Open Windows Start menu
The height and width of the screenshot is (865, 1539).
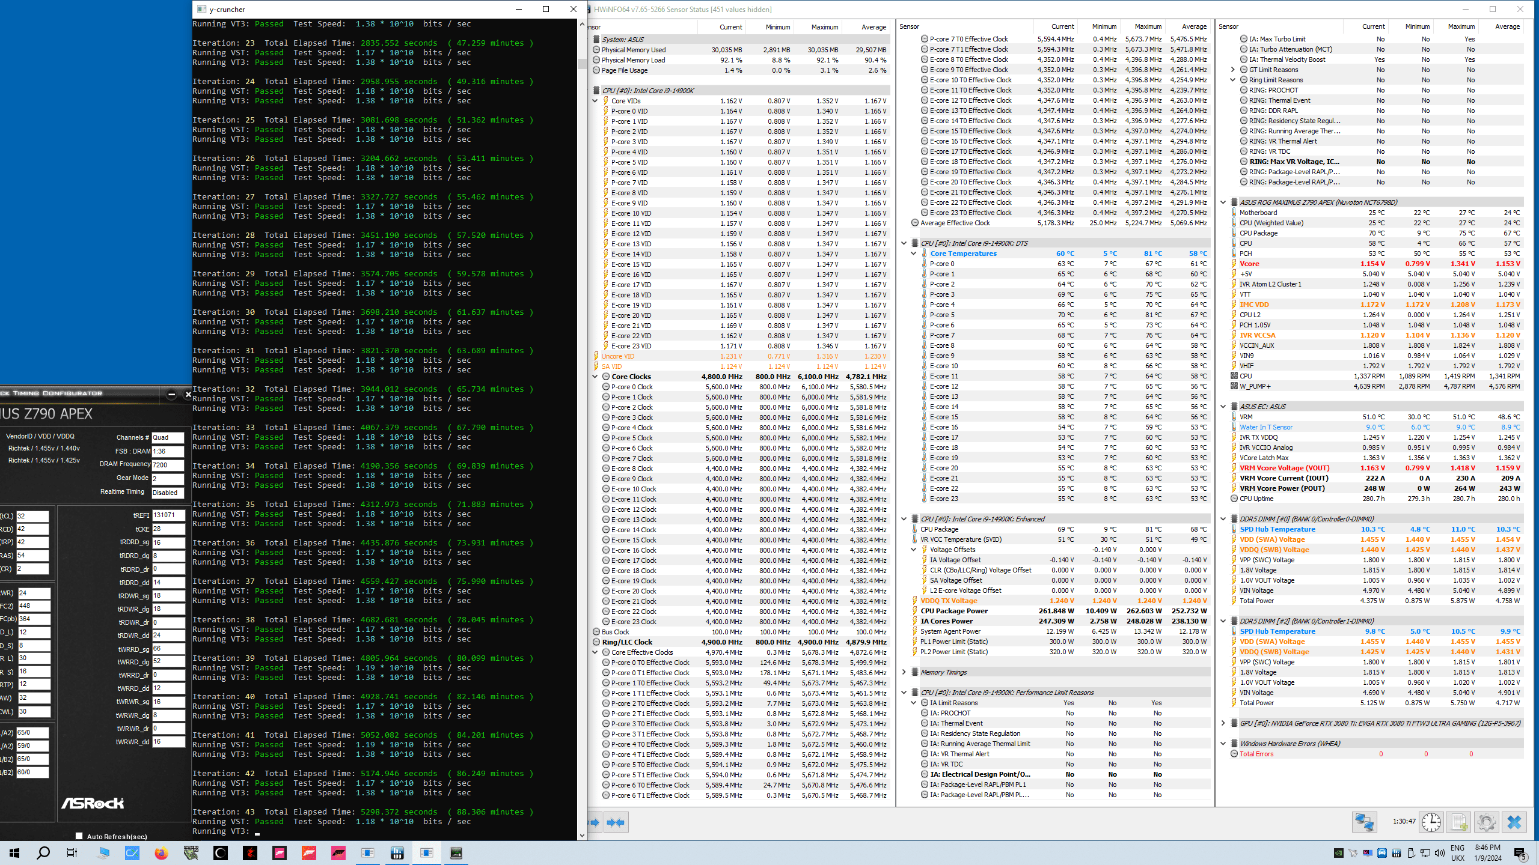tap(14, 853)
